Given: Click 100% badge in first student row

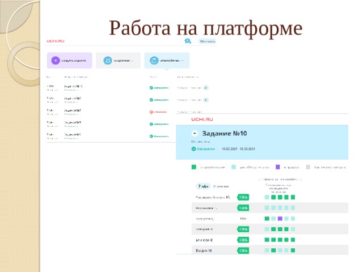Looking at the screenshot, I should [x=243, y=197].
